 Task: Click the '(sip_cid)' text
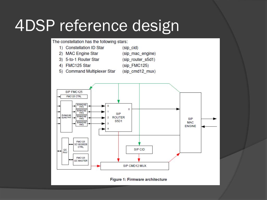click(x=130, y=48)
